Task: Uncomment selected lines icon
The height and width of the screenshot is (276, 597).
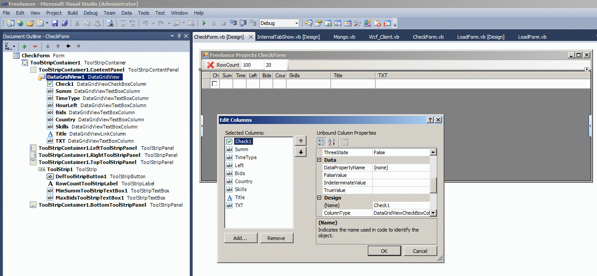Action: [133, 23]
